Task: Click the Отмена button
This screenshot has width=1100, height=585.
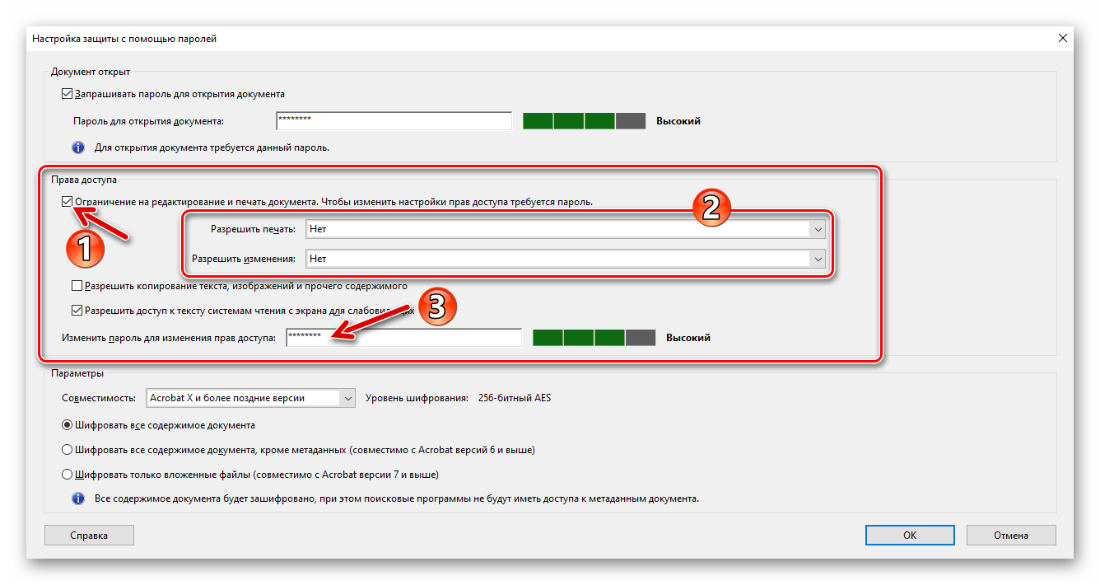Action: 1011,536
